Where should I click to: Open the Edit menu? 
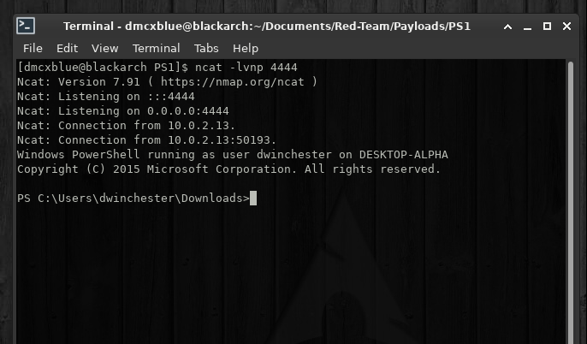pos(67,48)
